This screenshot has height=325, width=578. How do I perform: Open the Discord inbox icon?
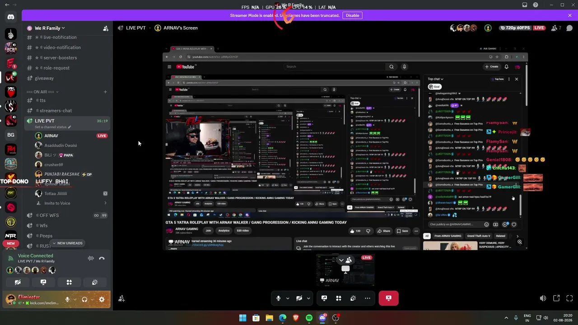pyautogui.click(x=525, y=5)
